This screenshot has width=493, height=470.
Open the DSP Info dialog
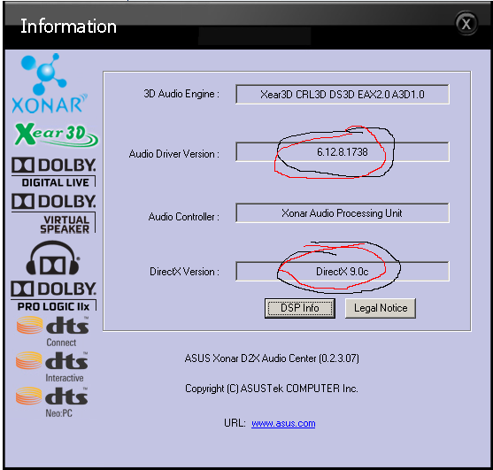pyautogui.click(x=300, y=308)
